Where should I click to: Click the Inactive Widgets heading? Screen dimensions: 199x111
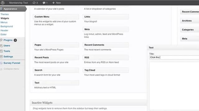click(42, 103)
